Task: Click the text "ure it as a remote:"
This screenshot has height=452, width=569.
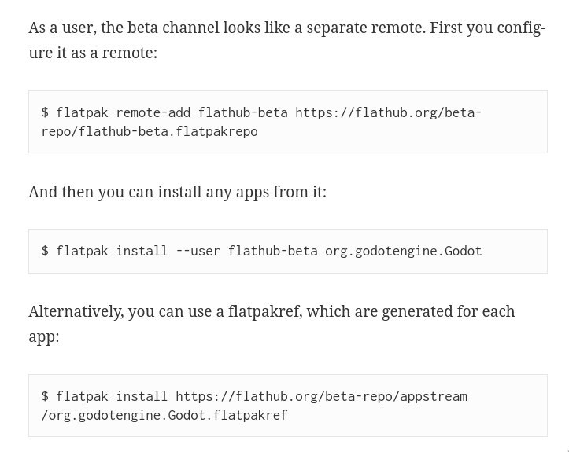Action: click(93, 53)
